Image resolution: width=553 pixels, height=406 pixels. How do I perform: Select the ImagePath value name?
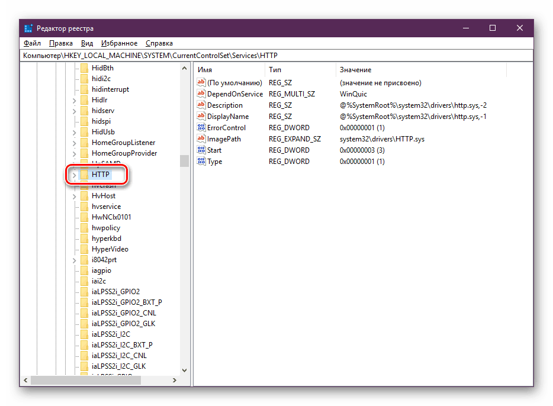tap(224, 139)
